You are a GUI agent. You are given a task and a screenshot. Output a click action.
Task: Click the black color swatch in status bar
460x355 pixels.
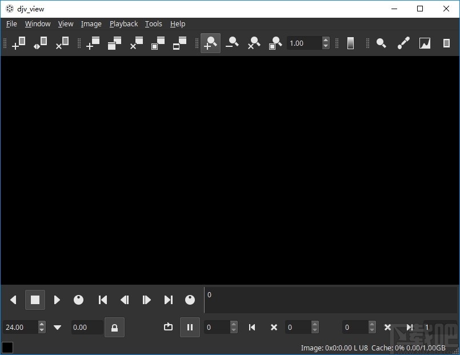coord(7,348)
